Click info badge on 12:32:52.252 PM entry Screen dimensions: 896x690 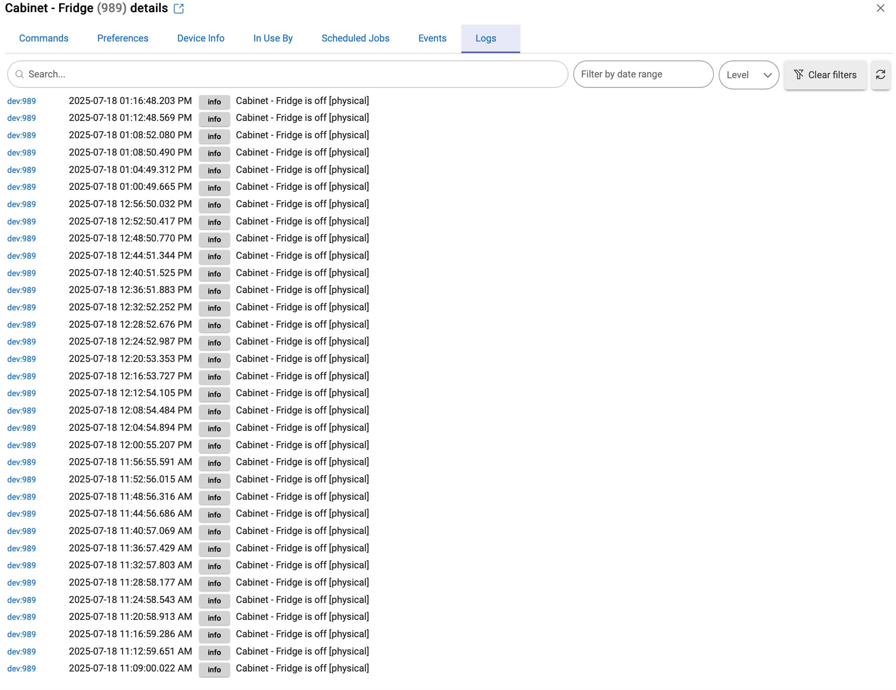(x=214, y=308)
